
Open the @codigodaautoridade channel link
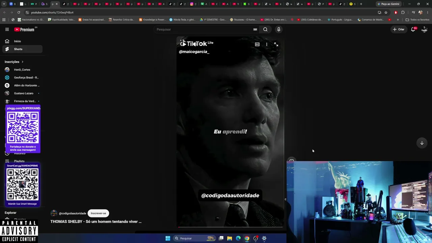click(x=73, y=213)
